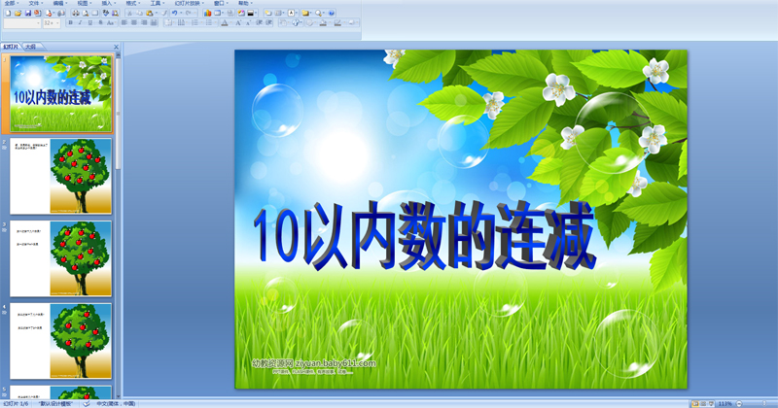The image size is (778, 408).
Task: Click the Copy icon in the toolbar
Action: 139,14
